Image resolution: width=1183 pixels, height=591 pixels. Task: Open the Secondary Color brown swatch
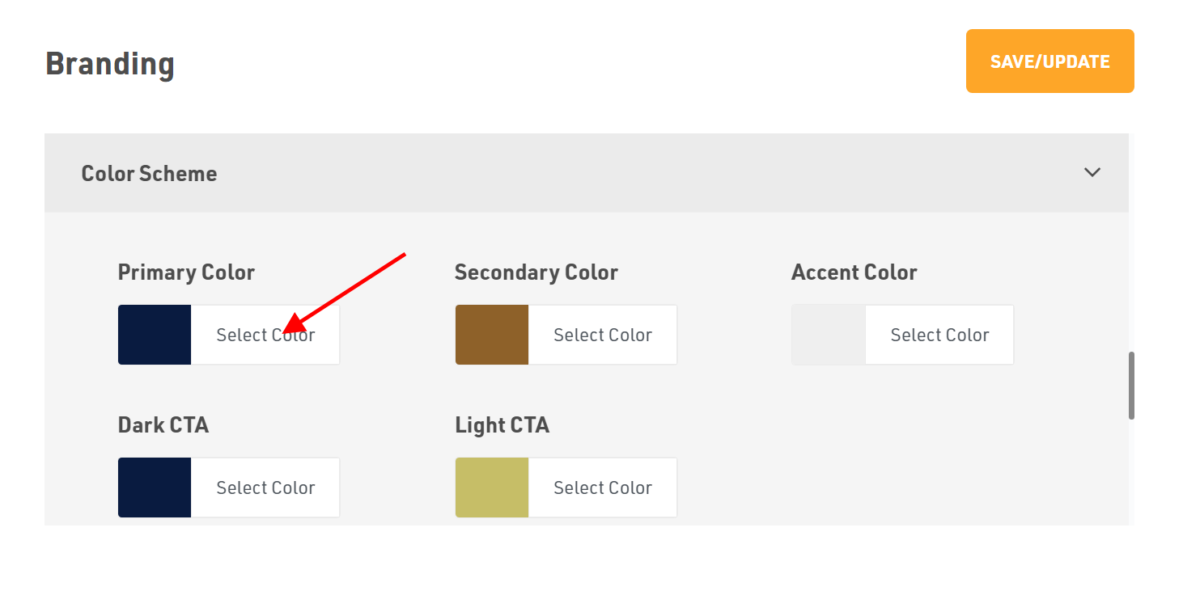point(492,335)
